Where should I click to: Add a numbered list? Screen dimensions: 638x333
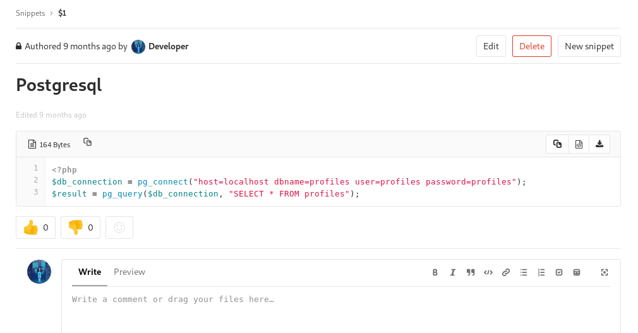coord(541,272)
